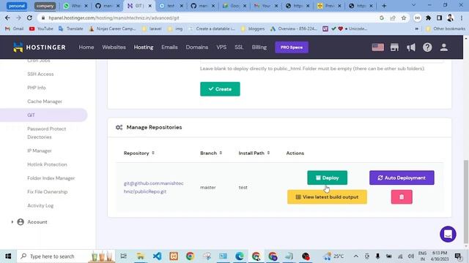Open the Gmail bookmark

pos(15,28)
